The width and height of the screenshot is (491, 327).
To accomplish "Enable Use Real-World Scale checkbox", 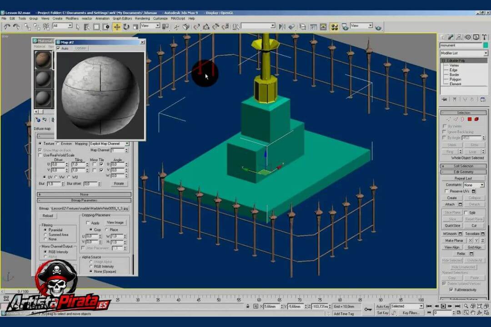I will tap(40, 155).
